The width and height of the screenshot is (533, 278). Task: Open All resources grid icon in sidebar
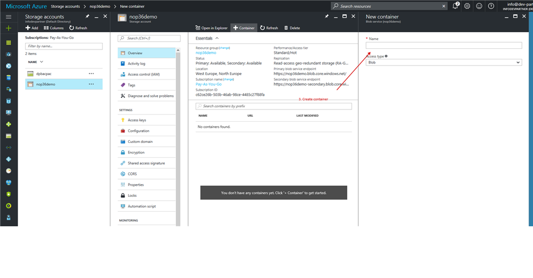tap(8, 42)
